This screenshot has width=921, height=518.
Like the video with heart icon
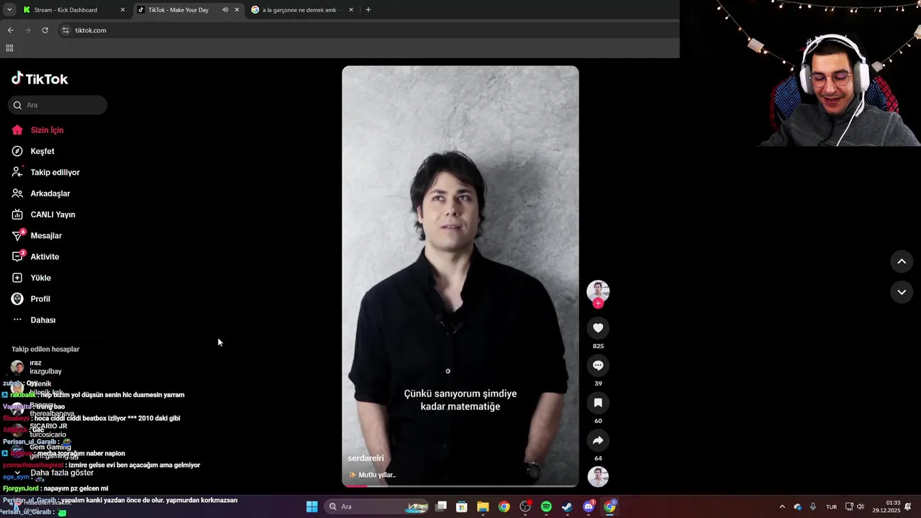598,328
